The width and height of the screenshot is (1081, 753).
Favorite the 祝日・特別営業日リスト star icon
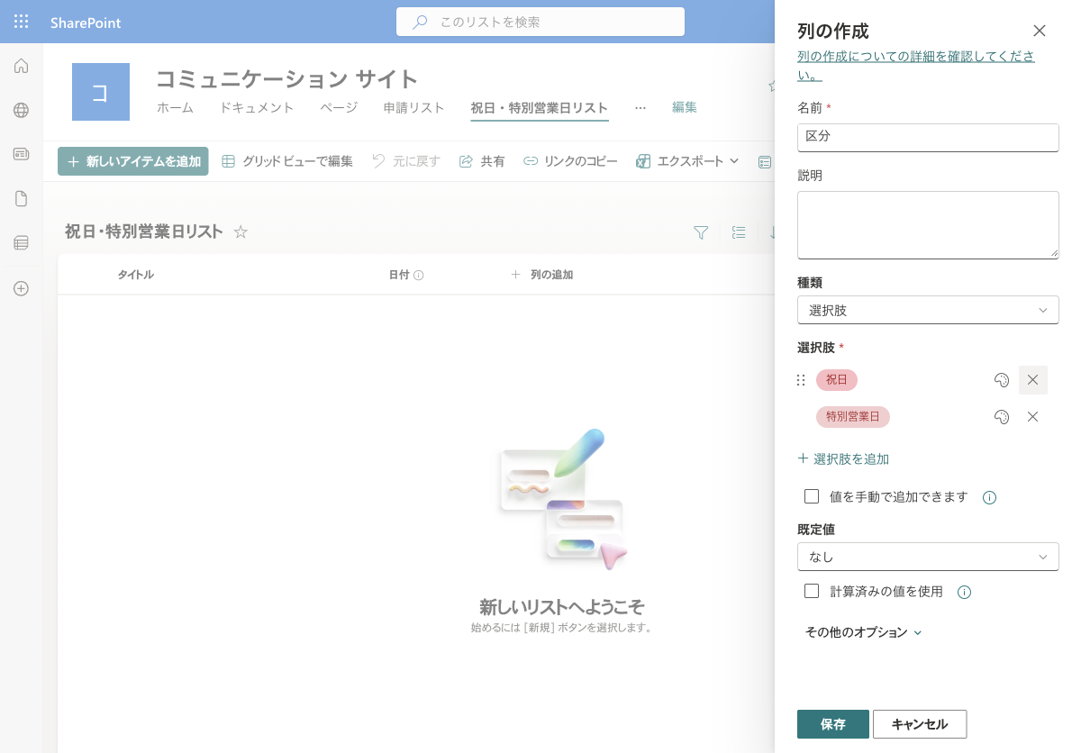click(x=241, y=231)
